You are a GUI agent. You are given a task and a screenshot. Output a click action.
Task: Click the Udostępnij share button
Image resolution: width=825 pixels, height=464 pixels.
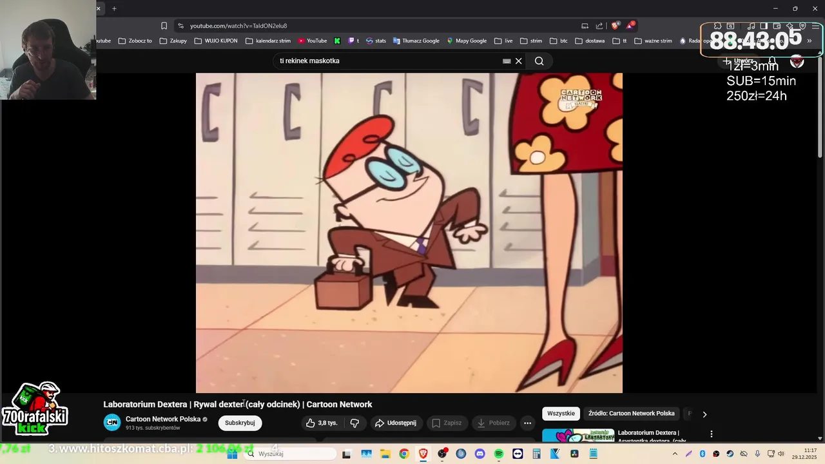point(395,423)
